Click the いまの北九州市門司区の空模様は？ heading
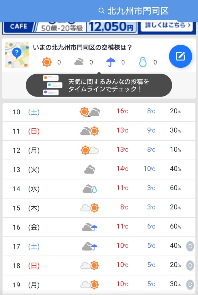This screenshot has height=295, width=198. (82, 48)
